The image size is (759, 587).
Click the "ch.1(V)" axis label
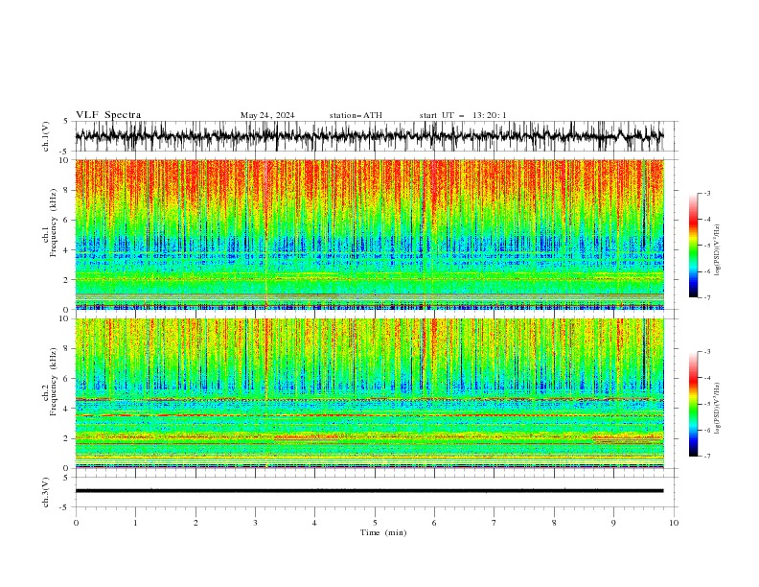click(46, 136)
